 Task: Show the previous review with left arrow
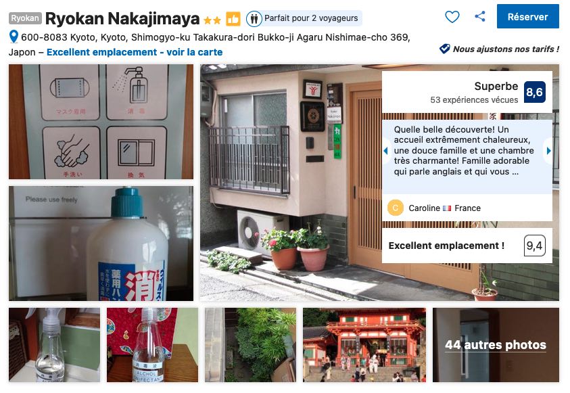coord(385,151)
